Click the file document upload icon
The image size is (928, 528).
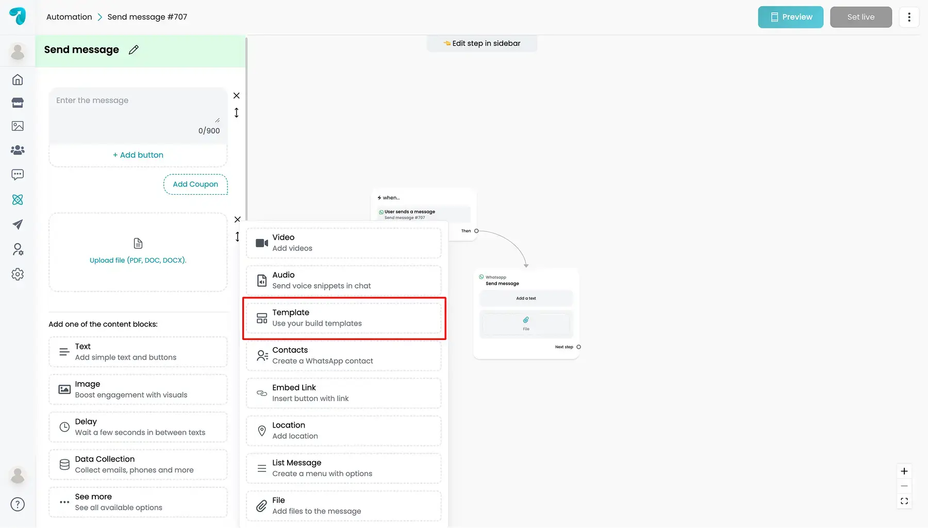138,243
